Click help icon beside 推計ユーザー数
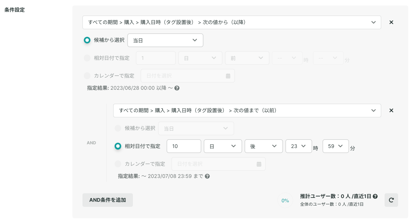Image resolution: width=418 pixels, height=224 pixels. point(375,196)
